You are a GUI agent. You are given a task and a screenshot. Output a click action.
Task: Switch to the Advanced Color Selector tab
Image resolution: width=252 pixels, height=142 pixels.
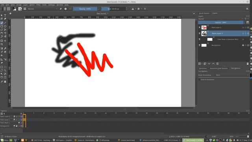pos(219,68)
